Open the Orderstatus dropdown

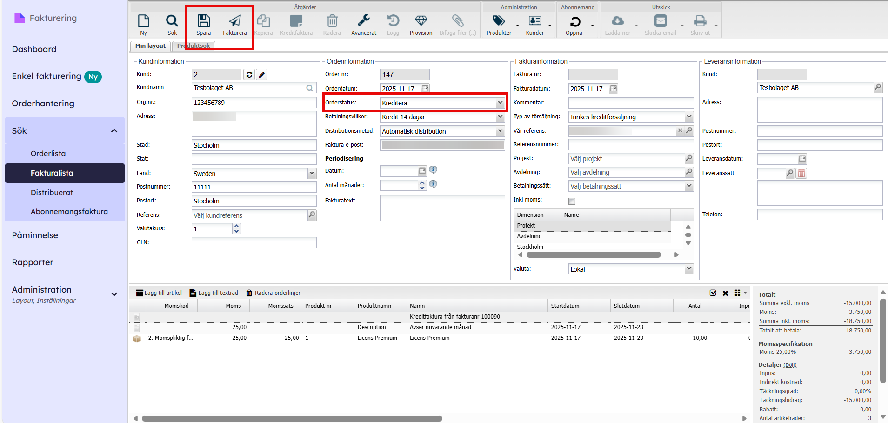click(500, 103)
